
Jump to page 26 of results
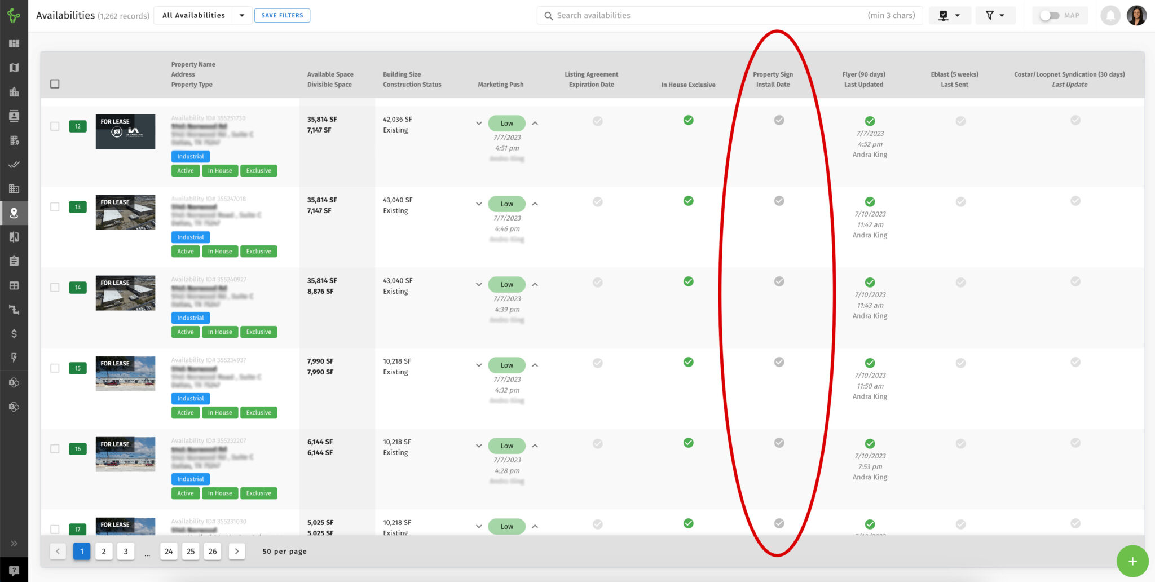click(213, 552)
